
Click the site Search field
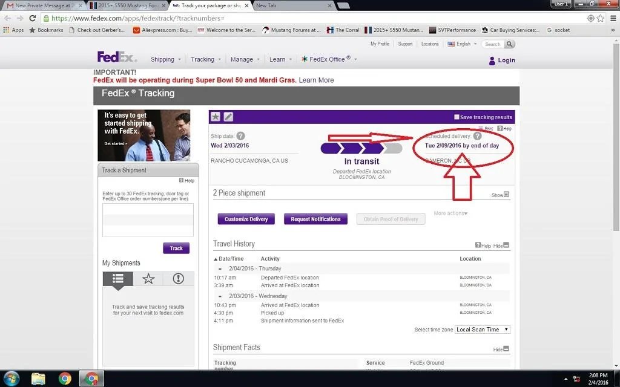(493, 44)
